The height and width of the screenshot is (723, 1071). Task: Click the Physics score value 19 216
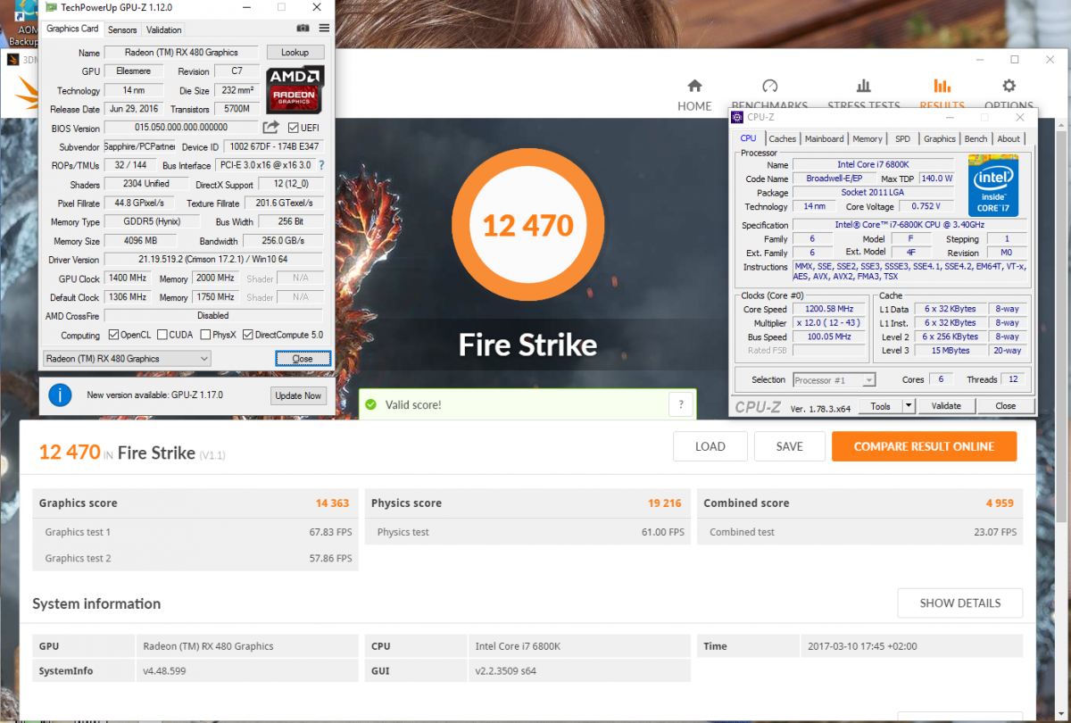pyautogui.click(x=665, y=503)
